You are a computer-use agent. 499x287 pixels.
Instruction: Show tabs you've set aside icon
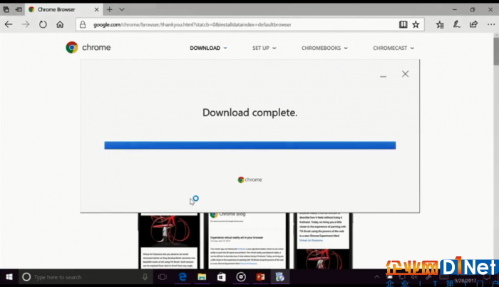coord(6,9)
